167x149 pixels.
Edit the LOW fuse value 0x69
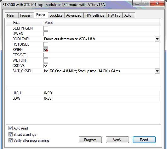click(x=48, y=98)
